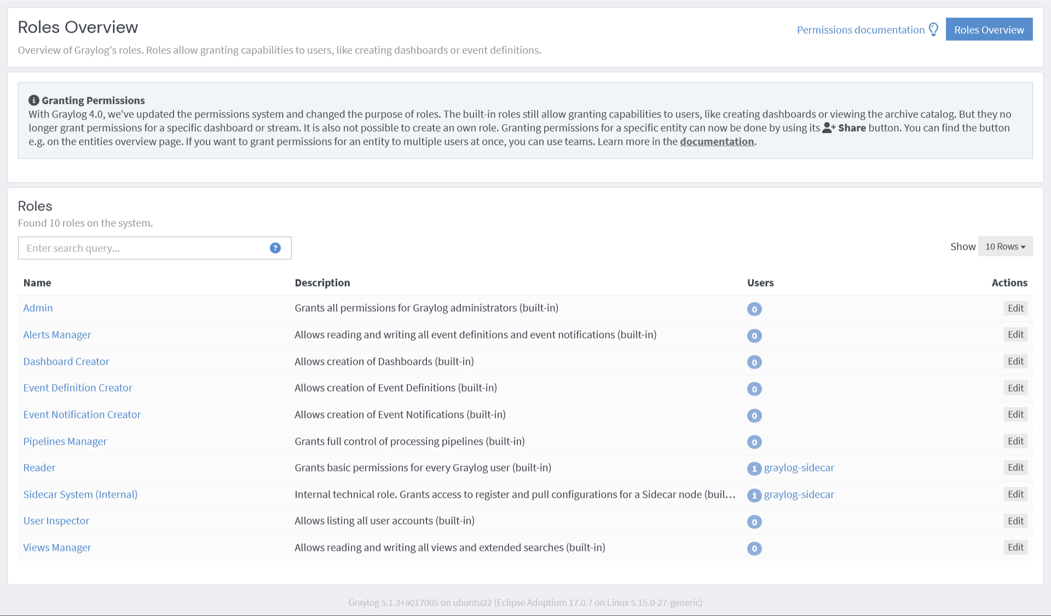This screenshot has height=616, width=1051.
Task: Open the 10 Rows page size dropdown
Action: coord(1005,246)
